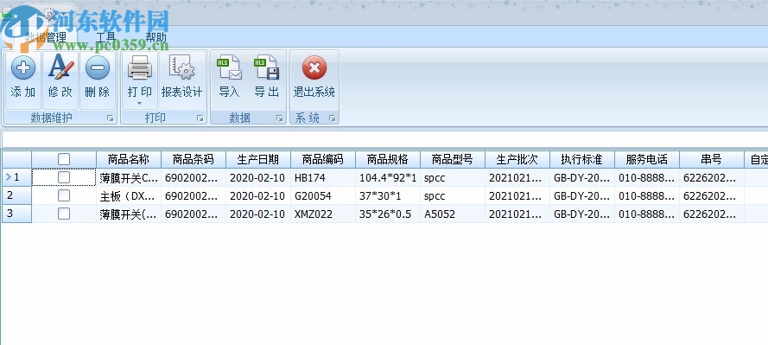Click the cell 37*30*1
Image resolution: width=768 pixels, height=345 pixels.
click(x=388, y=195)
